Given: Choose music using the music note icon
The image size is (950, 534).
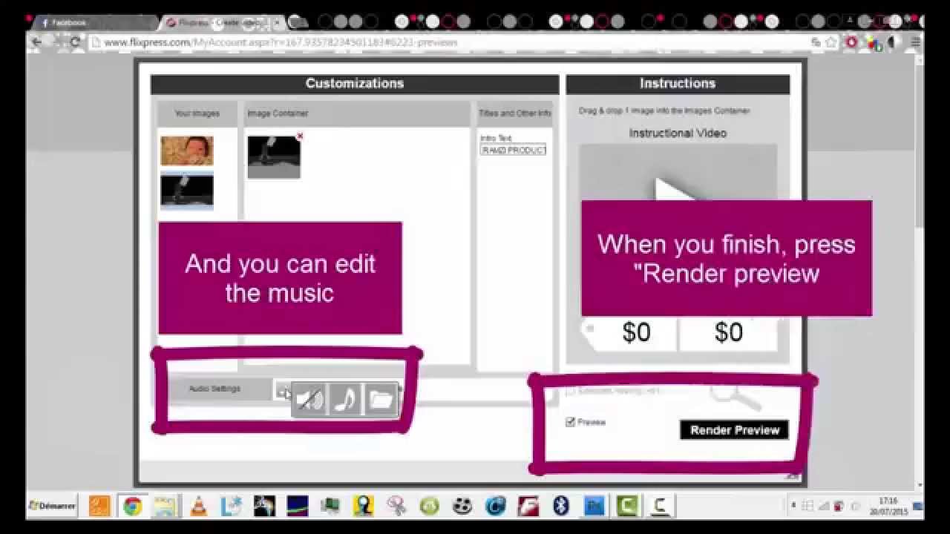Looking at the screenshot, I should (x=345, y=400).
